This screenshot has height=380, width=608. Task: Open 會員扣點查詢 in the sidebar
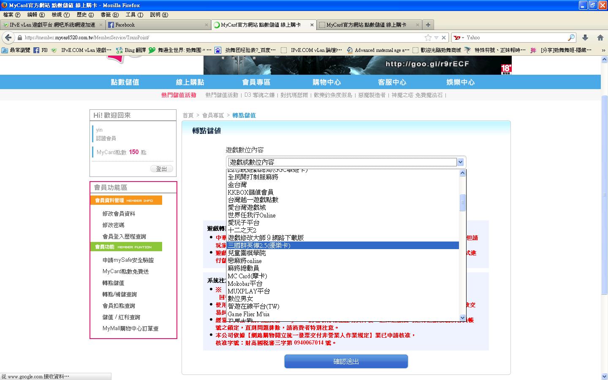tap(119, 306)
